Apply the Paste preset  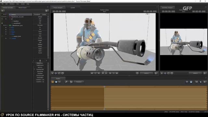click(40, 32)
